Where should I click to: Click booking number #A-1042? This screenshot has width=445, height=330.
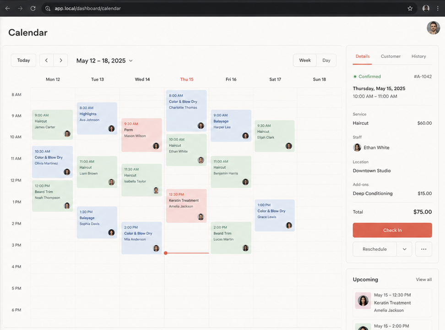pyautogui.click(x=423, y=77)
